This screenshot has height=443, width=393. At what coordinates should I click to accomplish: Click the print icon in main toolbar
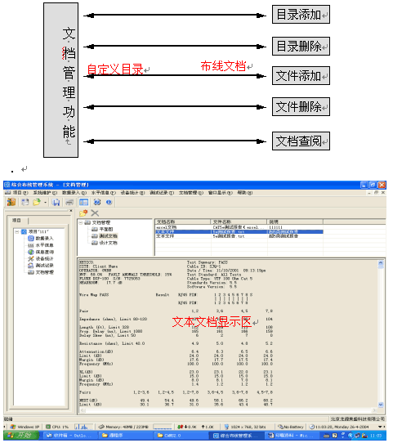pos(69,202)
